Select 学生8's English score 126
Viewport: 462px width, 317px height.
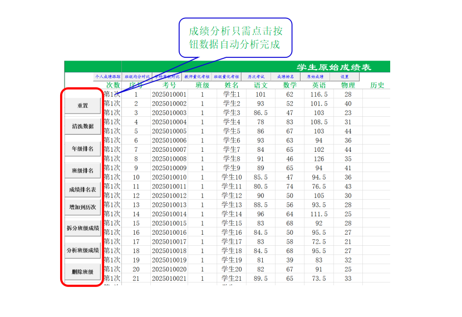pyautogui.click(x=319, y=159)
